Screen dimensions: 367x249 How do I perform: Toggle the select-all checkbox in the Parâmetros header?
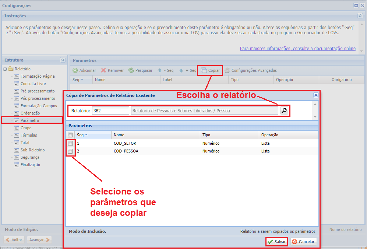pos(70,134)
